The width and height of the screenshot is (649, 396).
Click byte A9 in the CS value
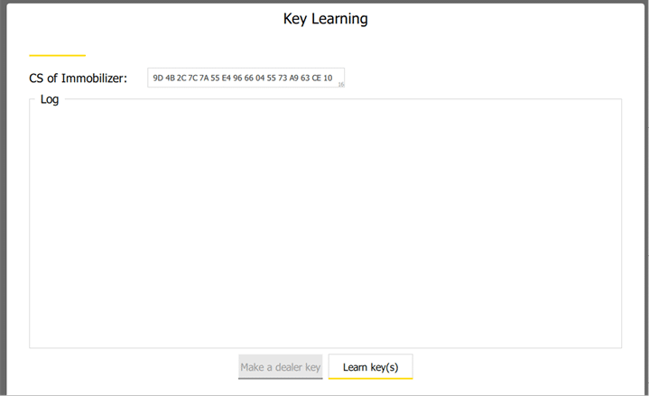[294, 78]
